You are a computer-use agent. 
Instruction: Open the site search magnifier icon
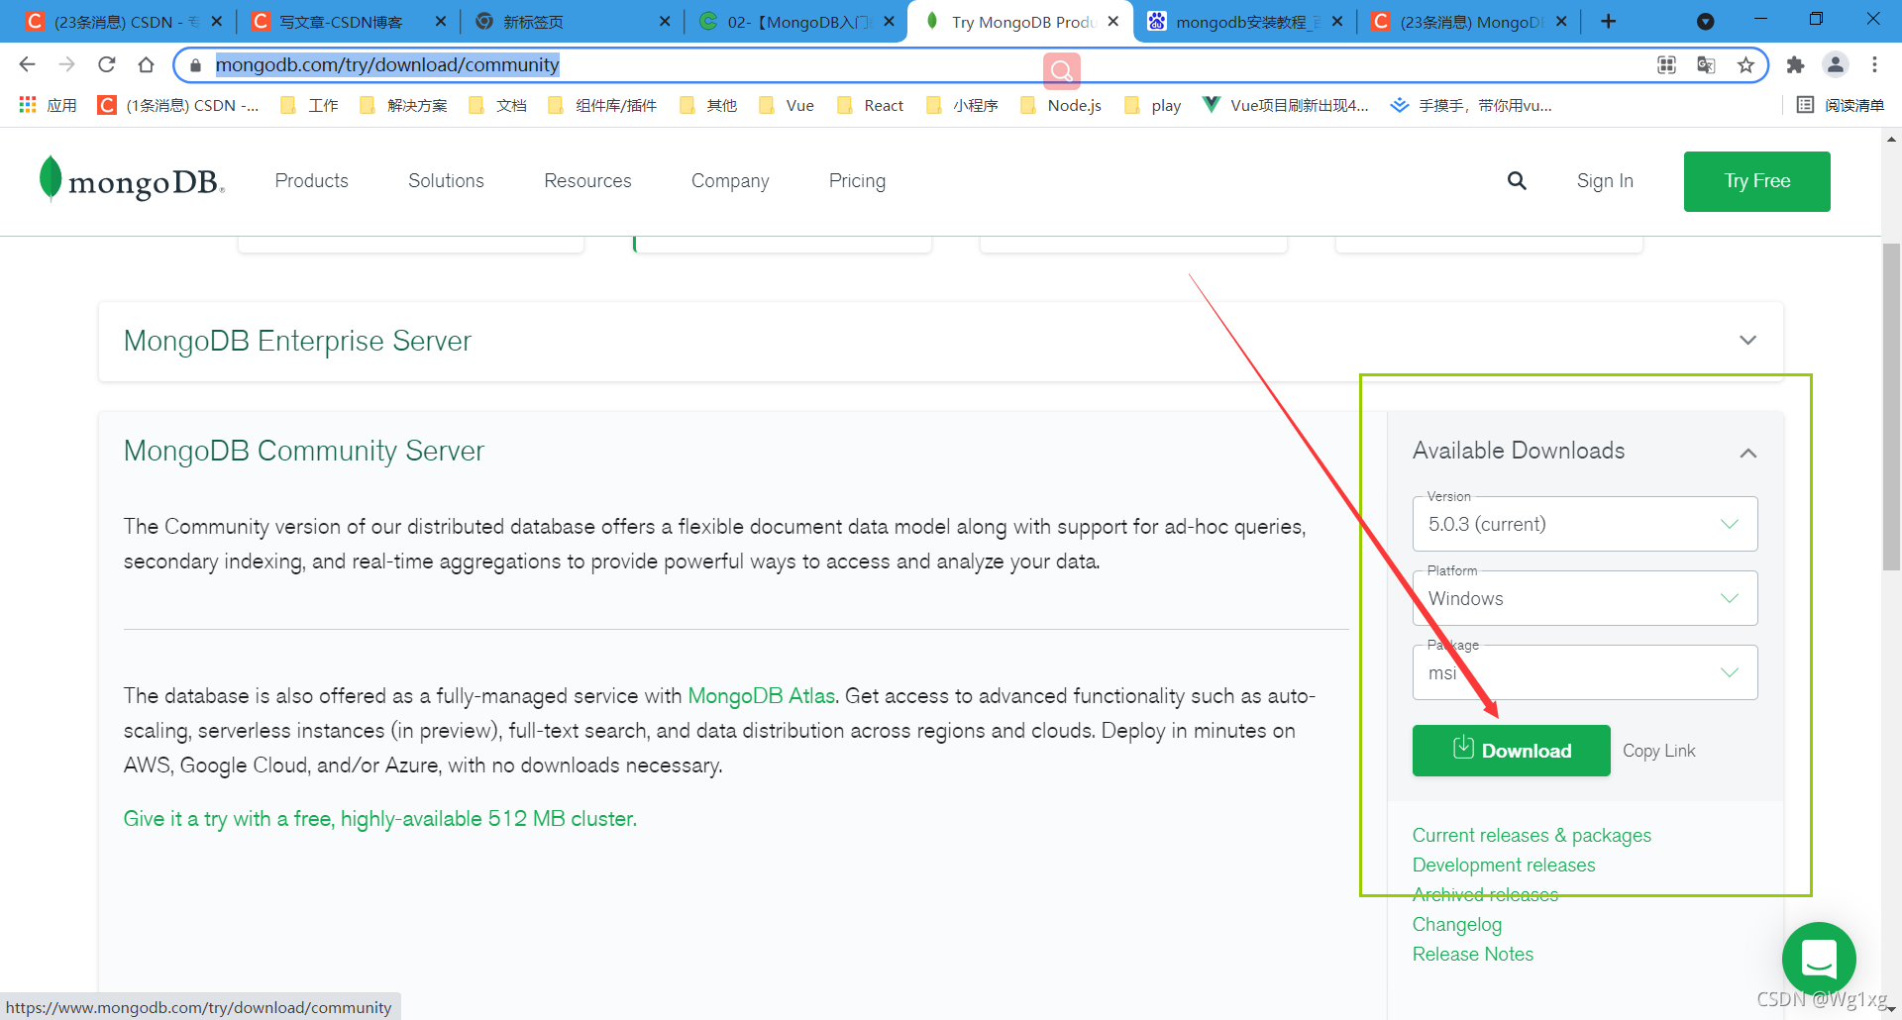tap(1517, 181)
